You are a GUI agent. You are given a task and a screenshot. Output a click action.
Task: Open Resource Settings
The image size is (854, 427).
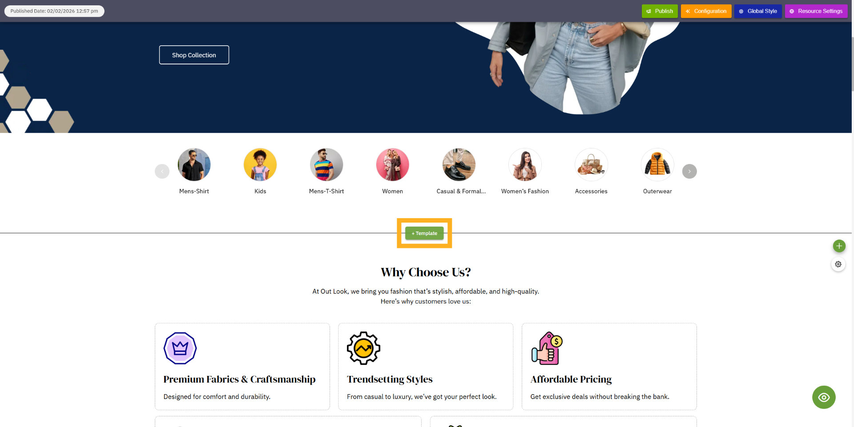816,11
